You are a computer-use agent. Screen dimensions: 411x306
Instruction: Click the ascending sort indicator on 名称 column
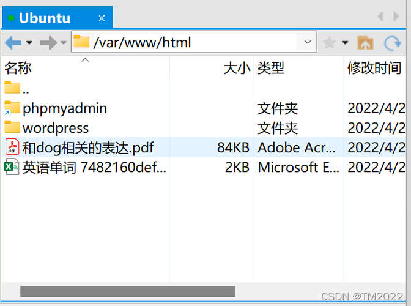85,60
